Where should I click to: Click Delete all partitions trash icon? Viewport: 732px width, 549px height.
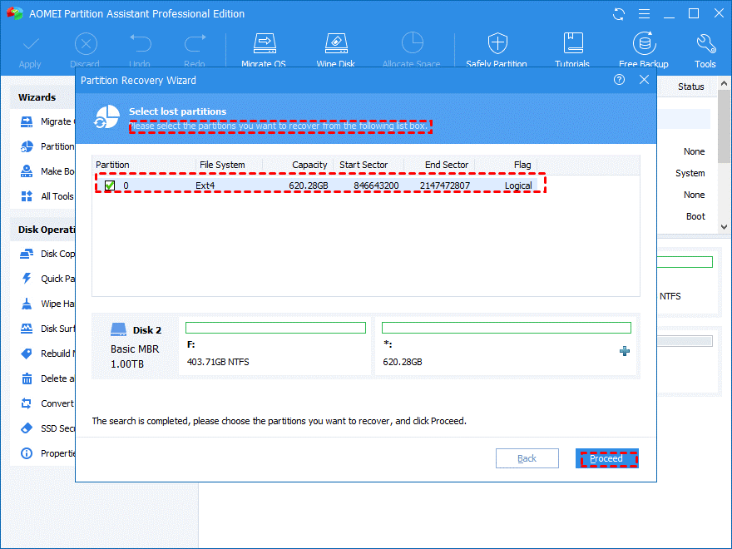(27, 378)
